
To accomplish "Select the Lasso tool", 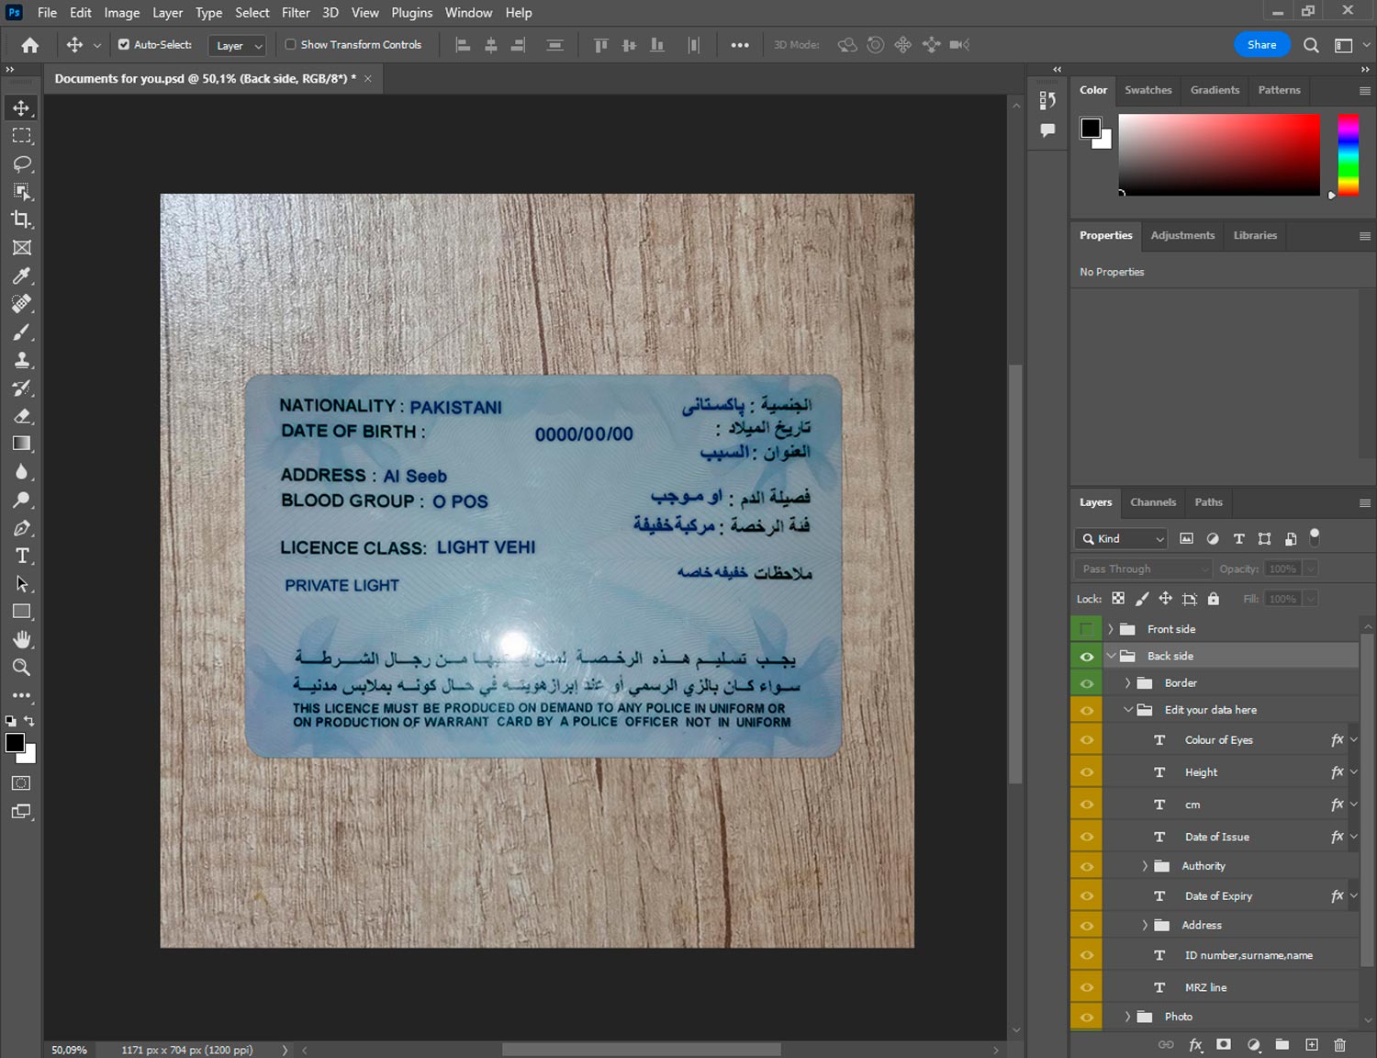I will click(x=22, y=164).
